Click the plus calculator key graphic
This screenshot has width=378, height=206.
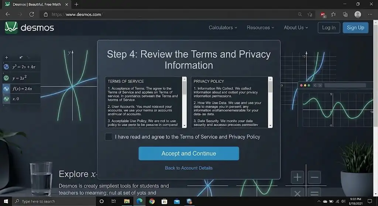tap(297, 177)
